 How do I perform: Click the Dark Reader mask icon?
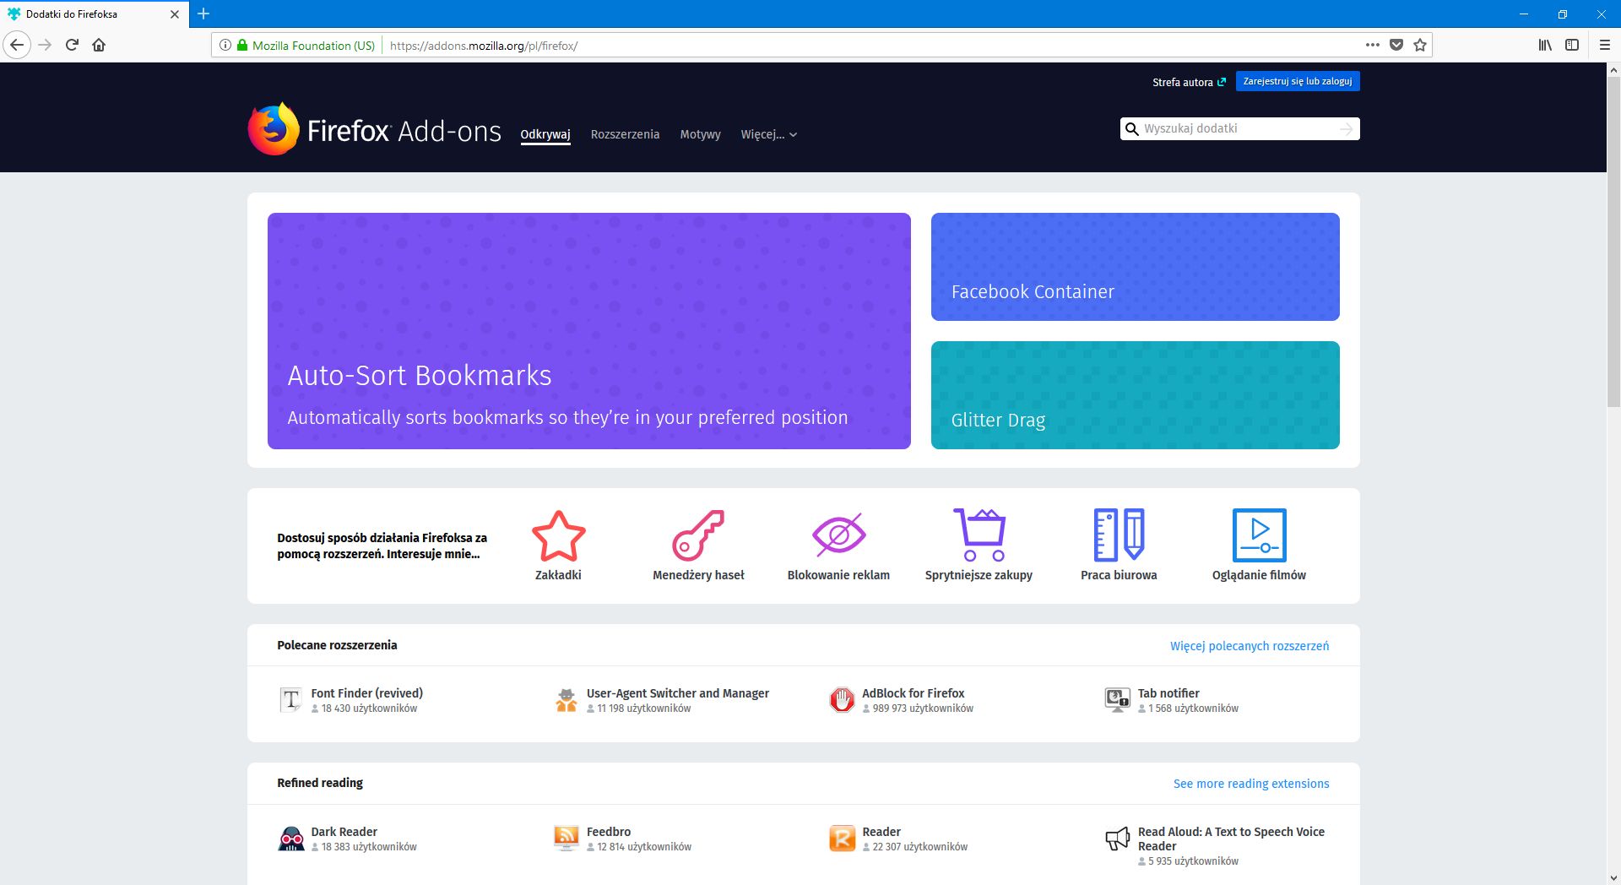pos(292,838)
